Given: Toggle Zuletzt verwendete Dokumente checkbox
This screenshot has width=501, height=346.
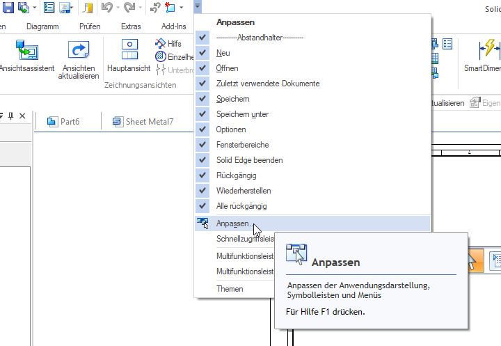Looking at the screenshot, I should [x=202, y=84].
